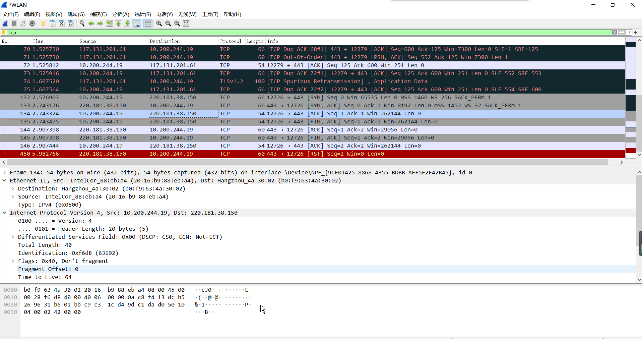Select packet 450 RST row
Image resolution: width=642 pixels, height=339 pixels.
point(313,154)
